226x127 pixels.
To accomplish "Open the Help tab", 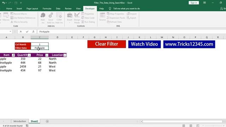I will (101, 8).
